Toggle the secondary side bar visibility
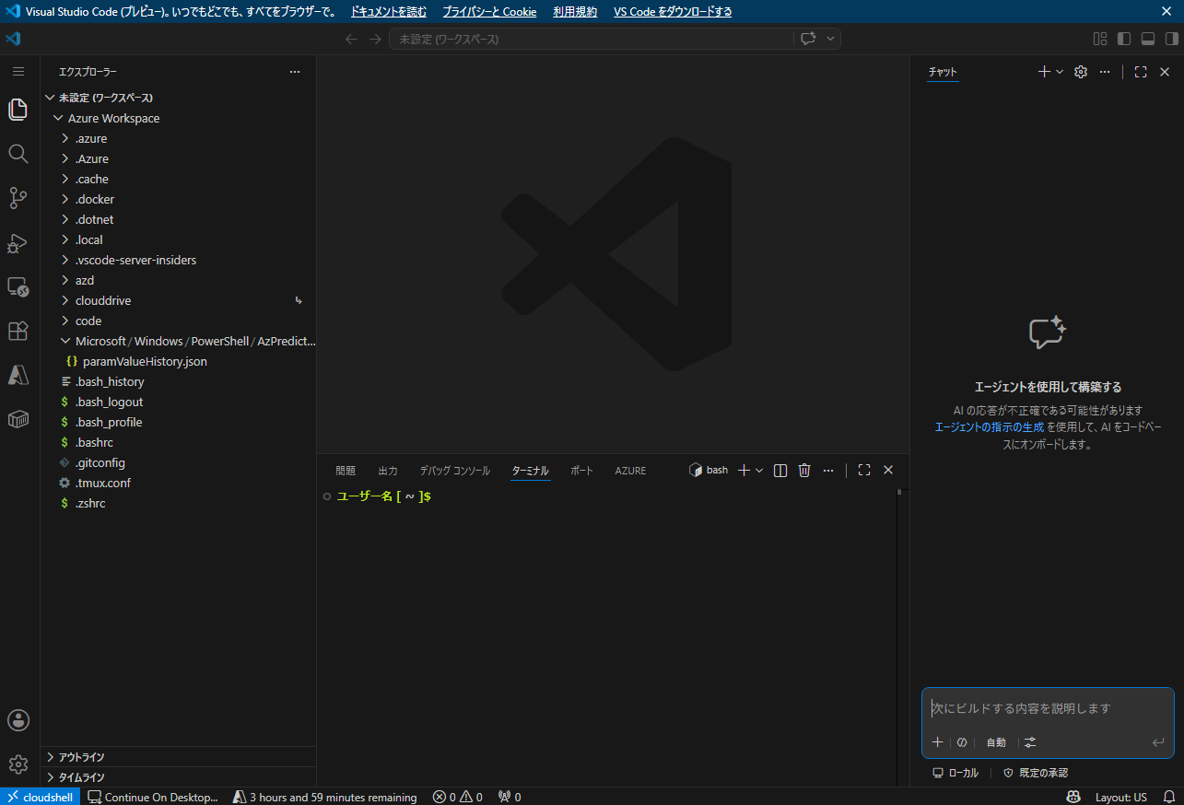 [x=1172, y=39]
